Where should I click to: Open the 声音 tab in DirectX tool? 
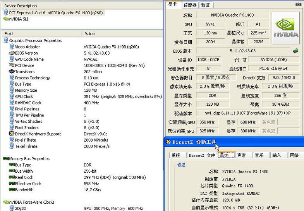point(244,155)
